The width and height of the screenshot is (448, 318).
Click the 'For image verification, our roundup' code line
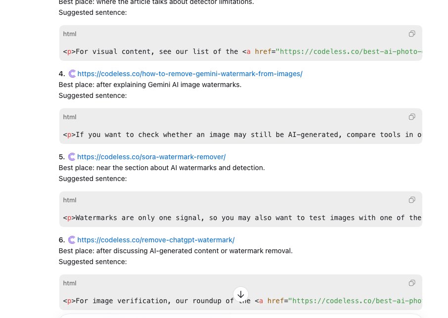242,301
